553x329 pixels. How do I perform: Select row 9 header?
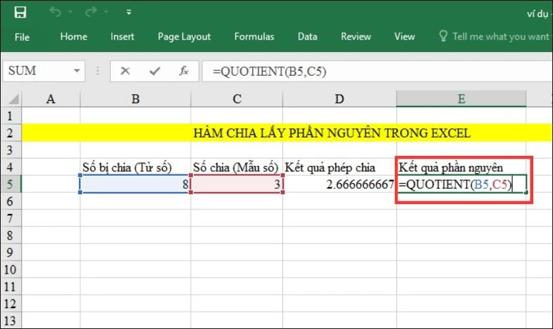(x=10, y=253)
